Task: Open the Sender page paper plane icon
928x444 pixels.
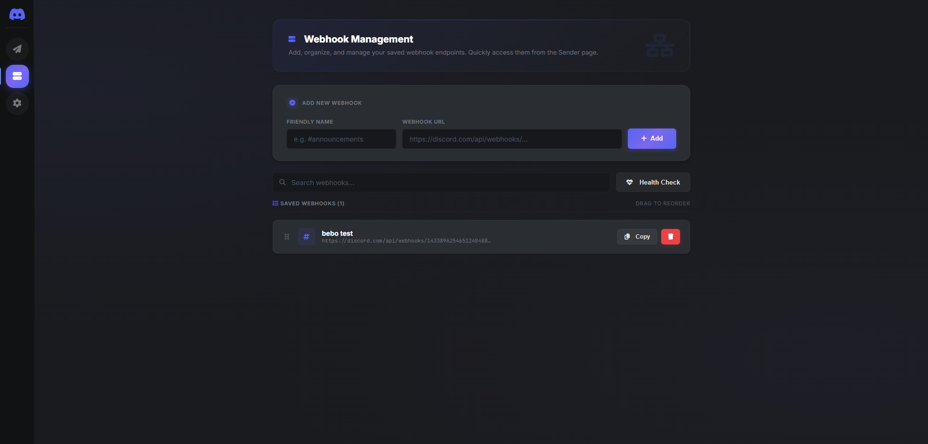Action: coord(17,49)
